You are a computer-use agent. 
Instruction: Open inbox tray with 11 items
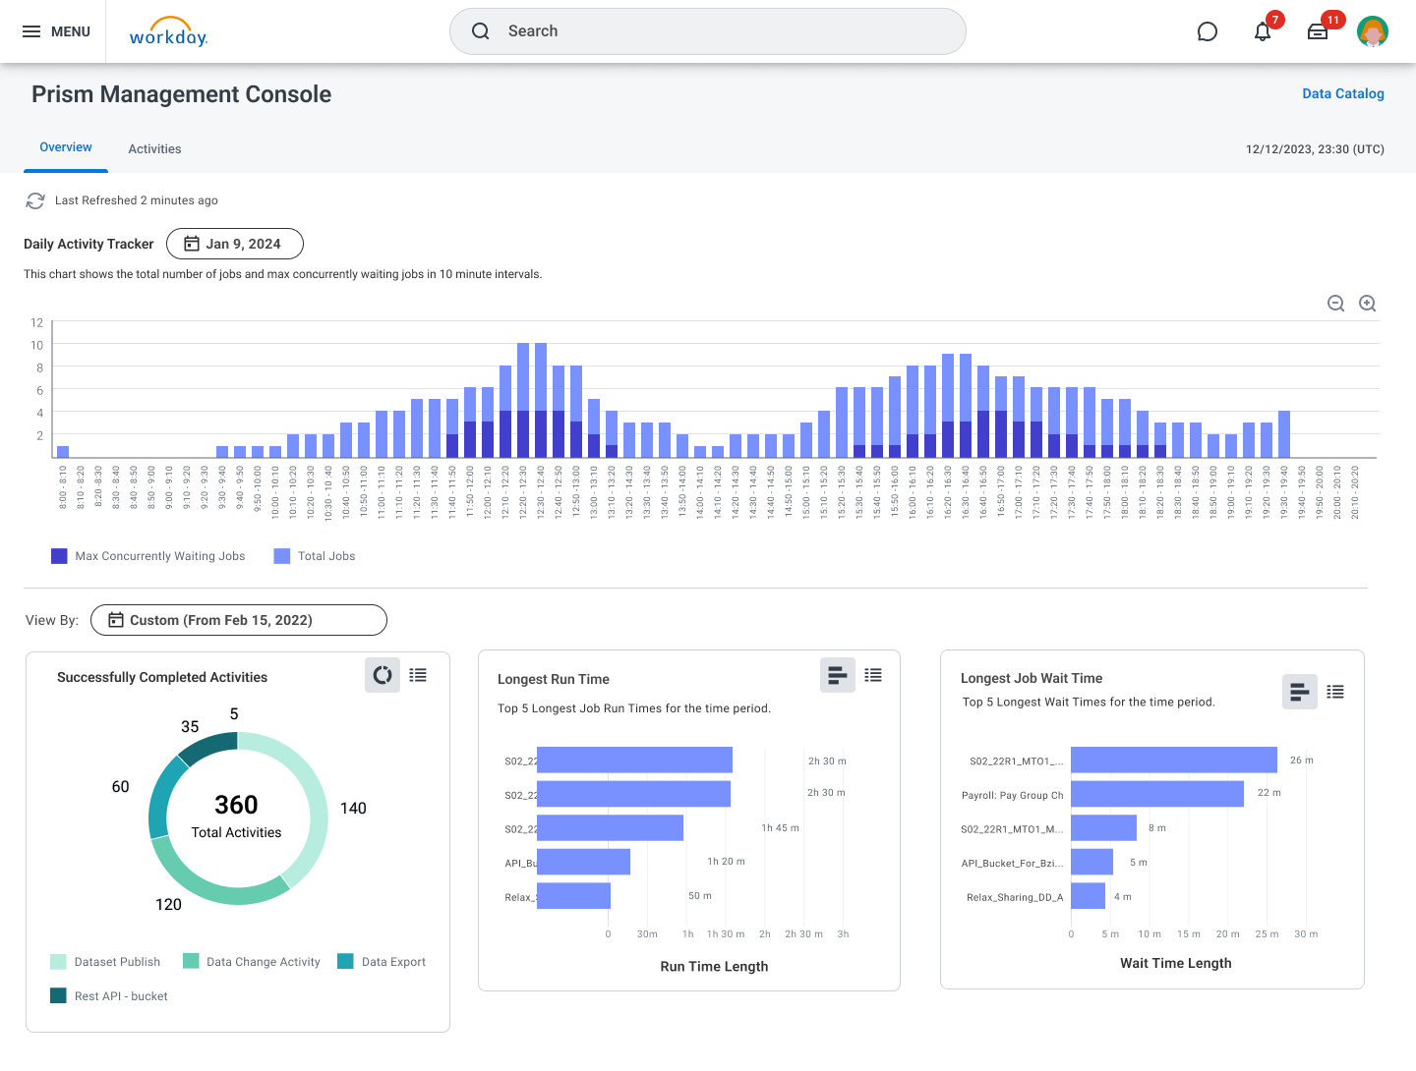(x=1319, y=31)
